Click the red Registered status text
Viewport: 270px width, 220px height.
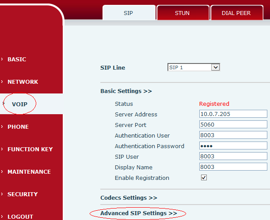(214, 104)
